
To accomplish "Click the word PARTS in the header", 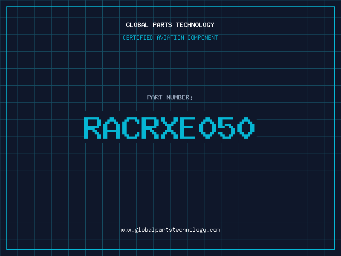I will point(161,25).
